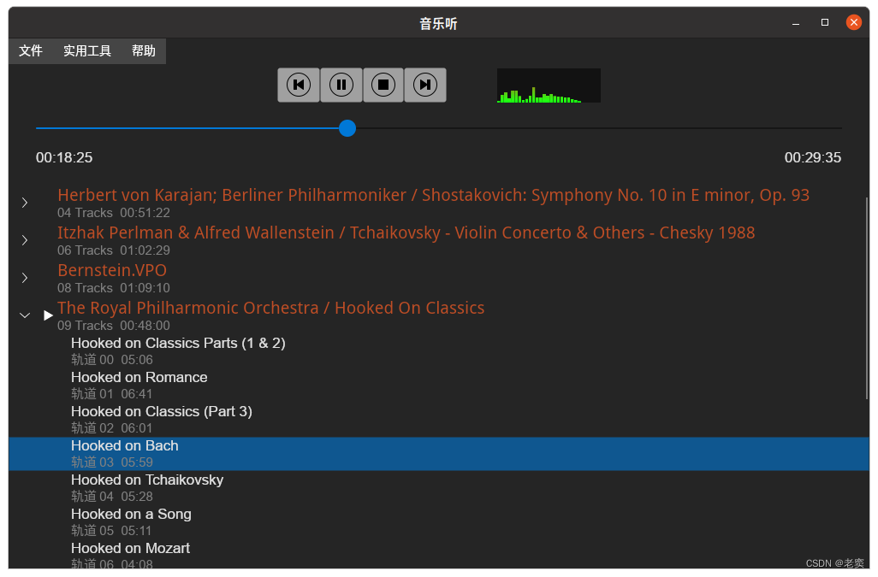Open the 实用工具 menu

click(x=86, y=51)
